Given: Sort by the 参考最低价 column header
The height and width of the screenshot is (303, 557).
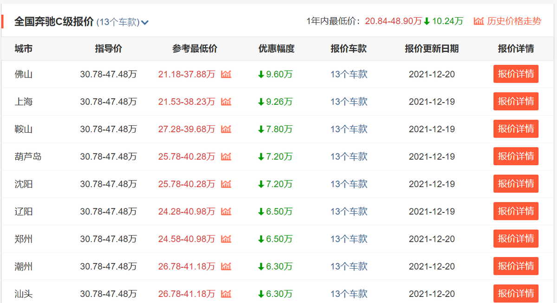Looking at the screenshot, I should point(194,48).
